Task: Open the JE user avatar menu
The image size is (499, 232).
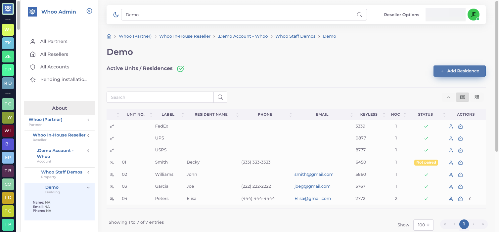Action: click(x=474, y=15)
